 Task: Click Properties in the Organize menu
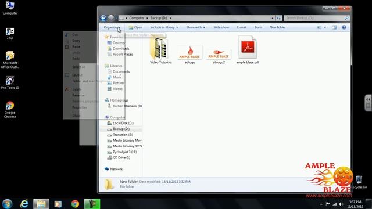[x=80, y=107]
